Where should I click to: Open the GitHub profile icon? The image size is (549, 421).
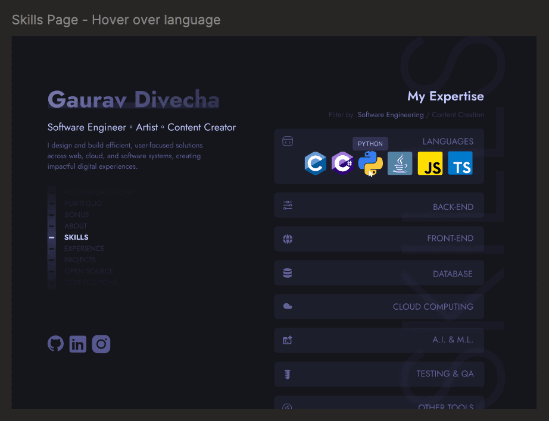tap(55, 344)
